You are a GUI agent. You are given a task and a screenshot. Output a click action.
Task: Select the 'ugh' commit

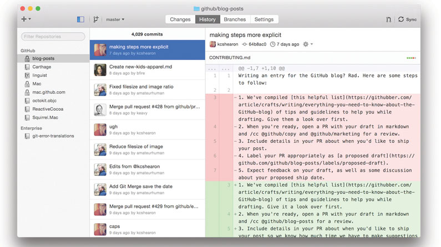pyautogui.click(x=148, y=130)
